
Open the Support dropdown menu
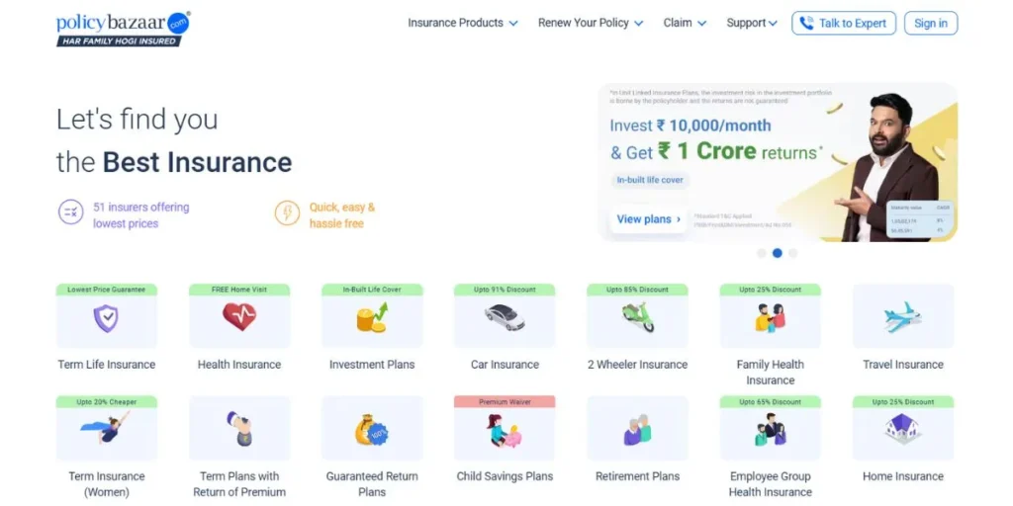coord(752,24)
